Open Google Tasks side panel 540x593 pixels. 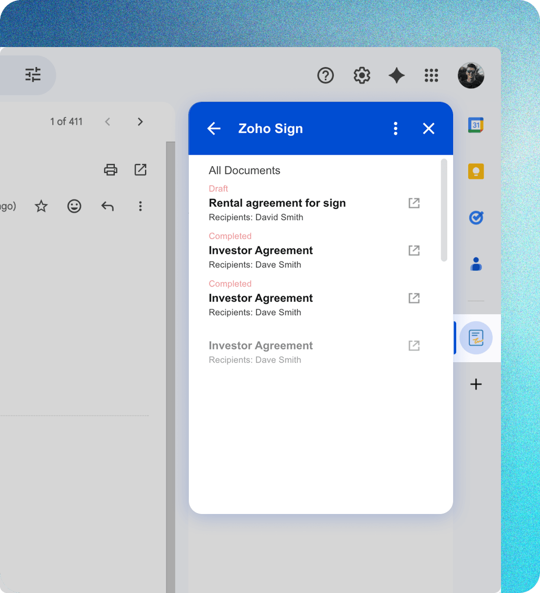(x=476, y=217)
